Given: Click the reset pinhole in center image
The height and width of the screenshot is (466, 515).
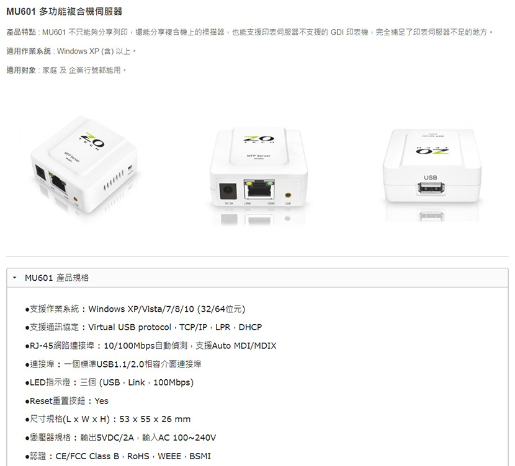Looking at the screenshot, I should (x=288, y=195).
